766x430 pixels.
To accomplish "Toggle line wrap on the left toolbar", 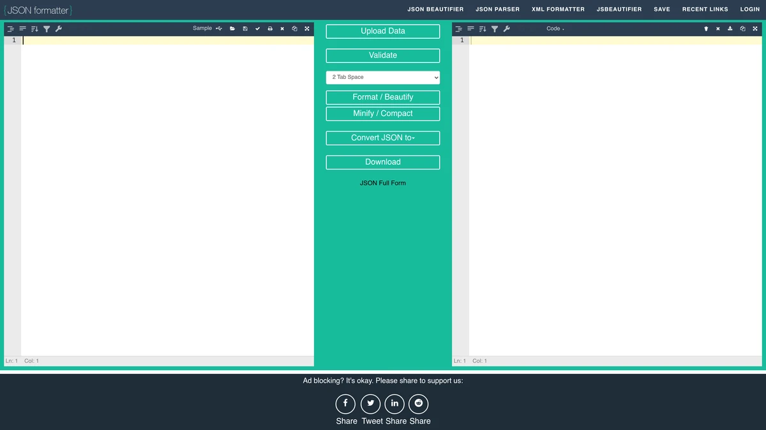I will pos(22,29).
